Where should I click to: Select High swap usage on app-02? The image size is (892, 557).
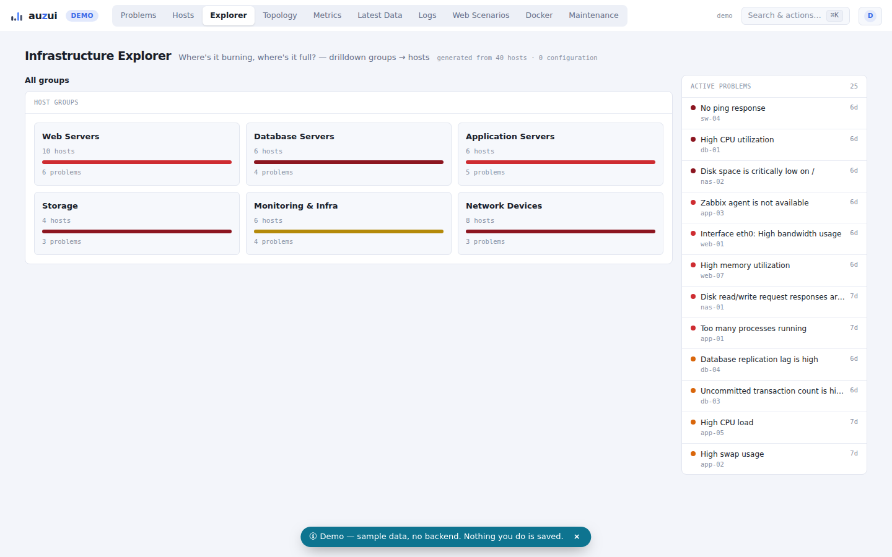pyautogui.click(x=774, y=459)
